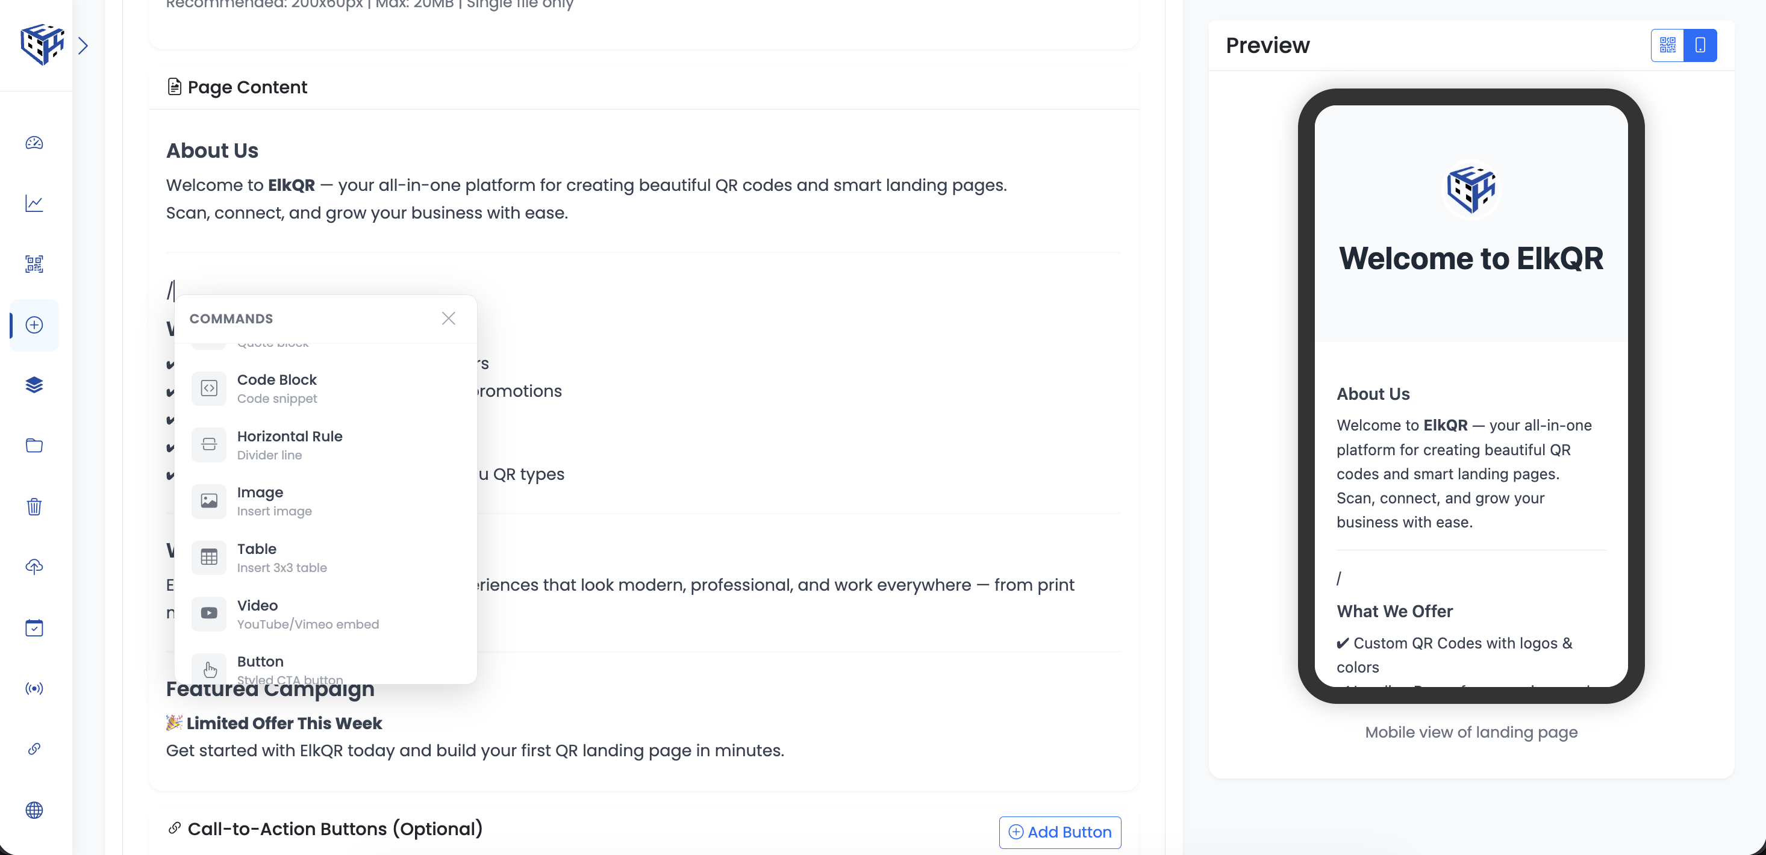Open the trash bin sidebar icon
The height and width of the screenshot is (855, 1766).
click(x=34, y=506)
